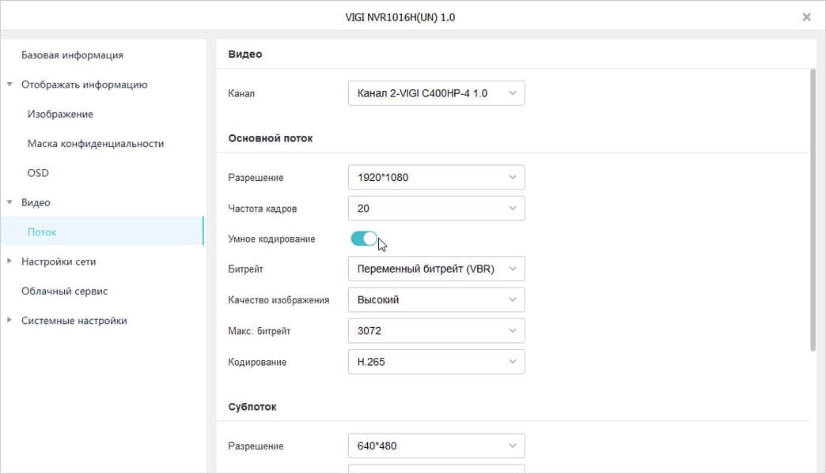Open the Макс. битрейт 3072 dropdown
Screen dimensions: 826x474
tap(436, 331)
